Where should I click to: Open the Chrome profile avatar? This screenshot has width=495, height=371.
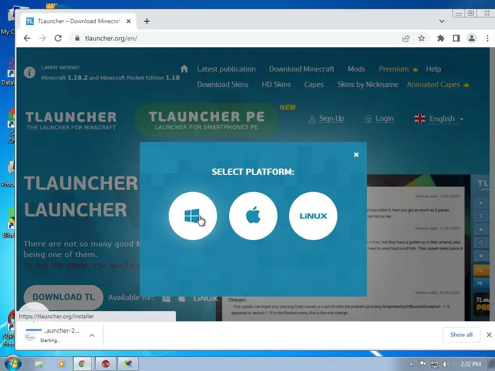click(472, 38)
